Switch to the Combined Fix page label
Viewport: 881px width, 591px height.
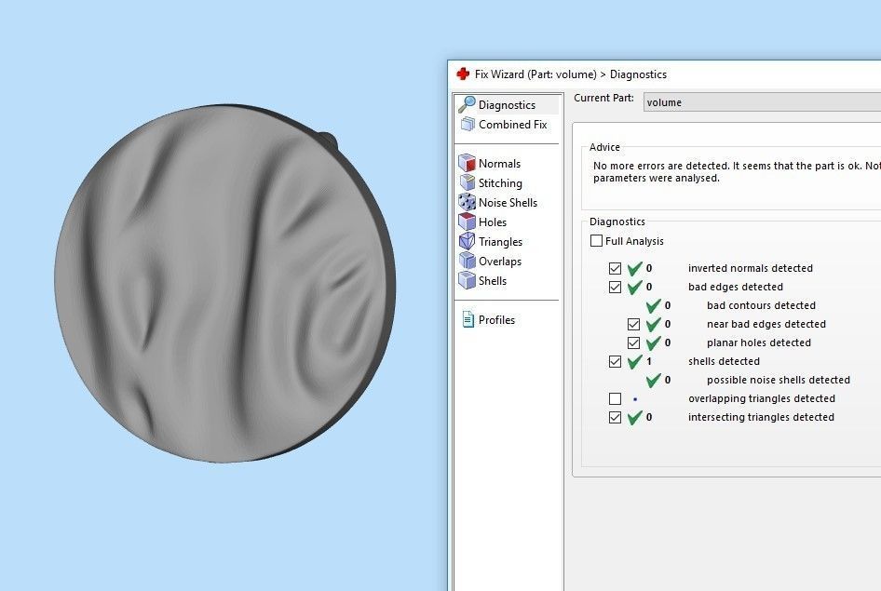click(512, 125)
